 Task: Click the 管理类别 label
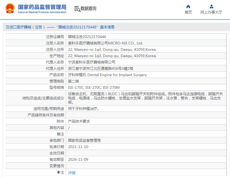[x=57, y=81]
